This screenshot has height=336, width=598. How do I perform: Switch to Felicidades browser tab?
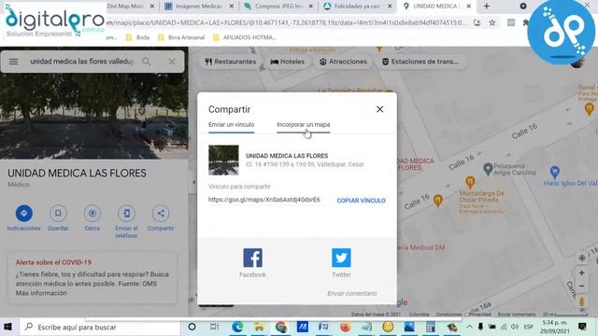point(357,7)
